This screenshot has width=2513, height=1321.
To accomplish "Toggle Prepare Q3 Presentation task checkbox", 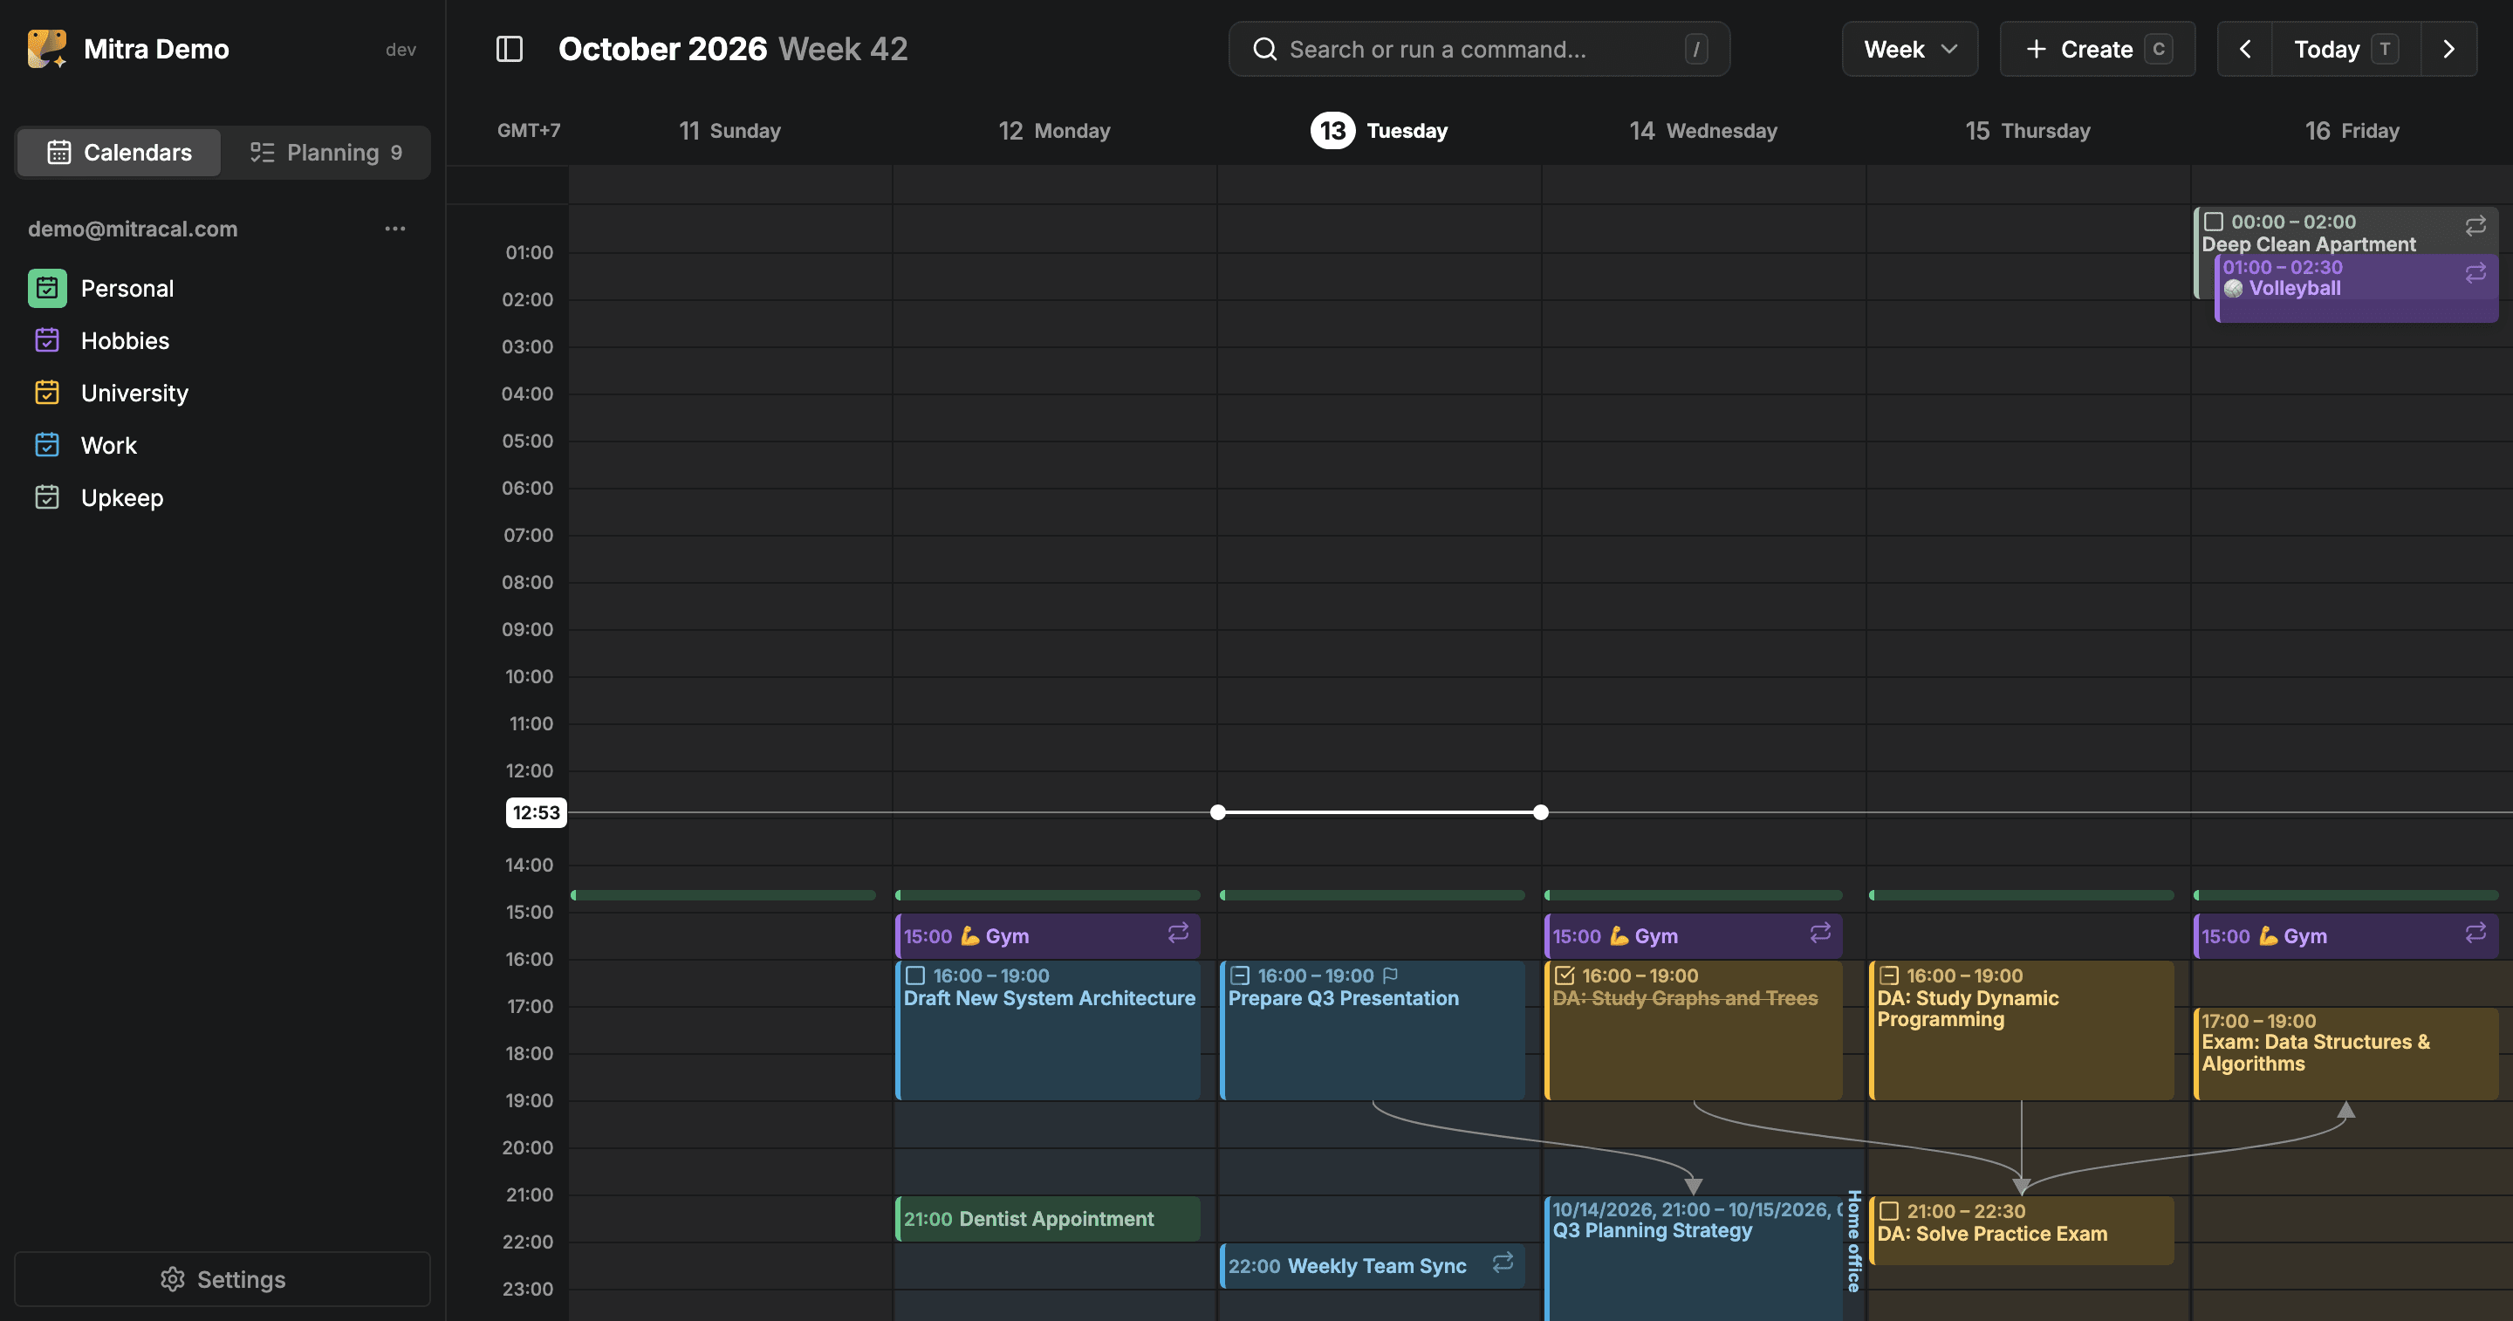I will click(1240, 975).
